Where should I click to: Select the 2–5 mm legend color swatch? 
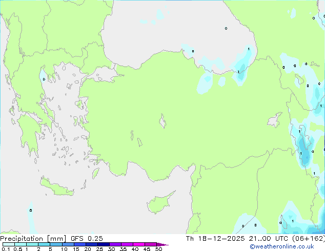44,244
